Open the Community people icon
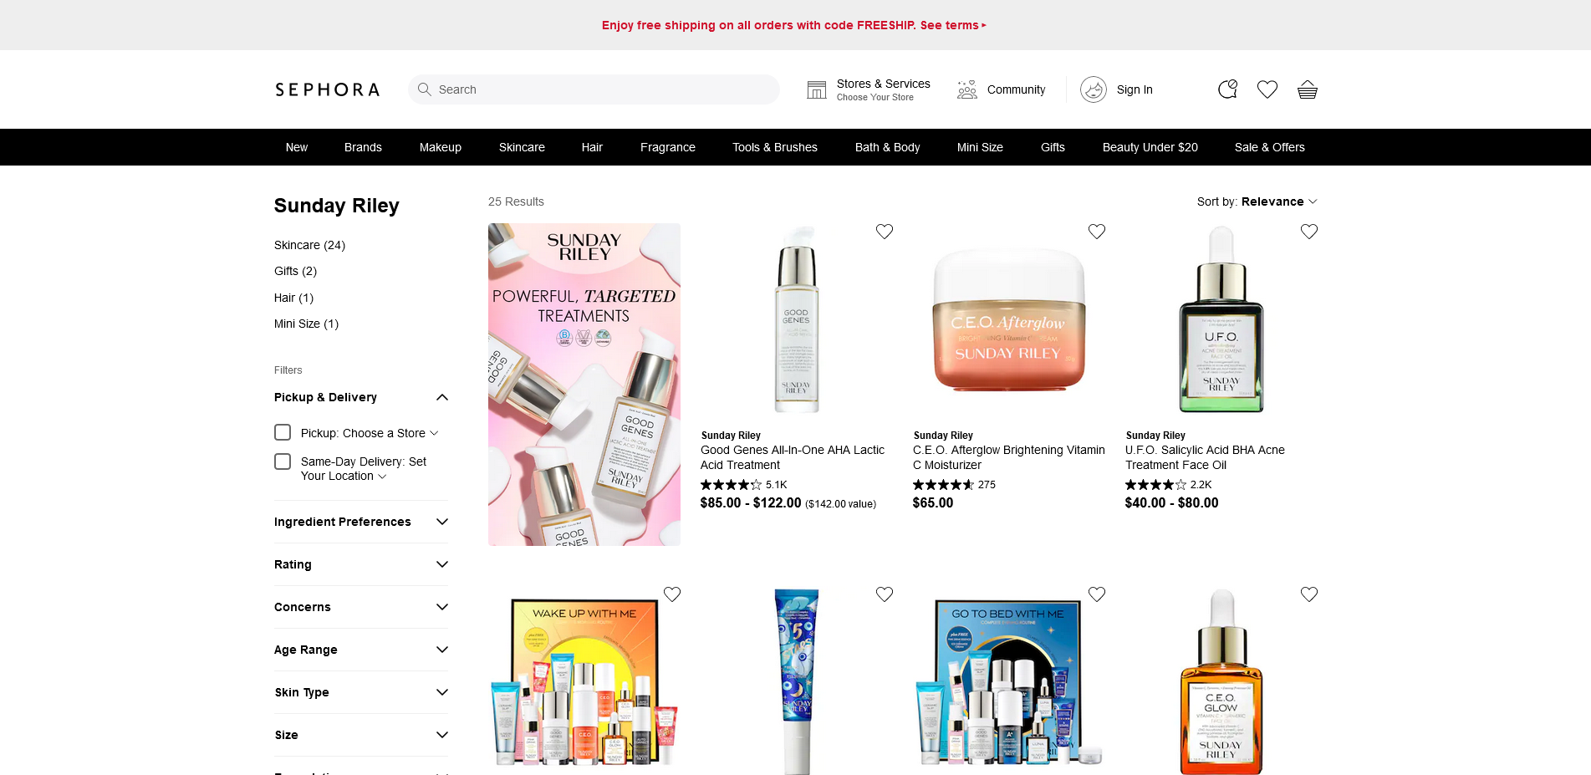 pos(967,89)
